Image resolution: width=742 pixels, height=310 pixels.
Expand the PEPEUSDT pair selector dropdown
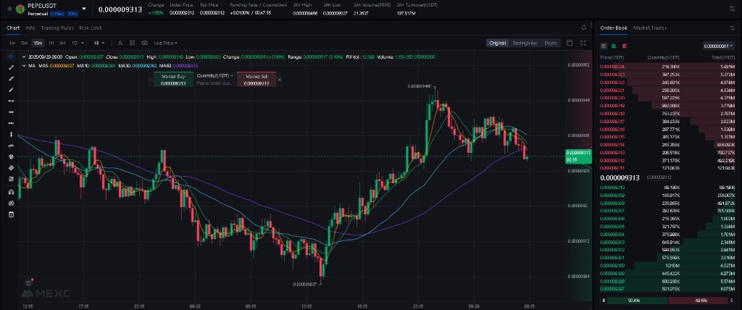click(x=85, y=9)
